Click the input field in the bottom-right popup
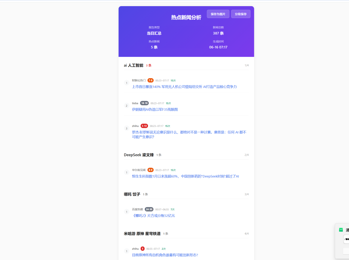Viewport: 349px width, 260px height. click(x=346, y=239)
